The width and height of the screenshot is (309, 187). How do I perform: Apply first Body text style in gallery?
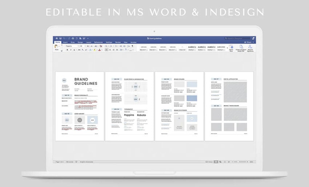tap(144, 48)
